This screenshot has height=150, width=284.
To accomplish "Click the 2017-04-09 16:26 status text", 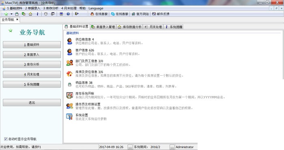I will click(x=111, y=147).
